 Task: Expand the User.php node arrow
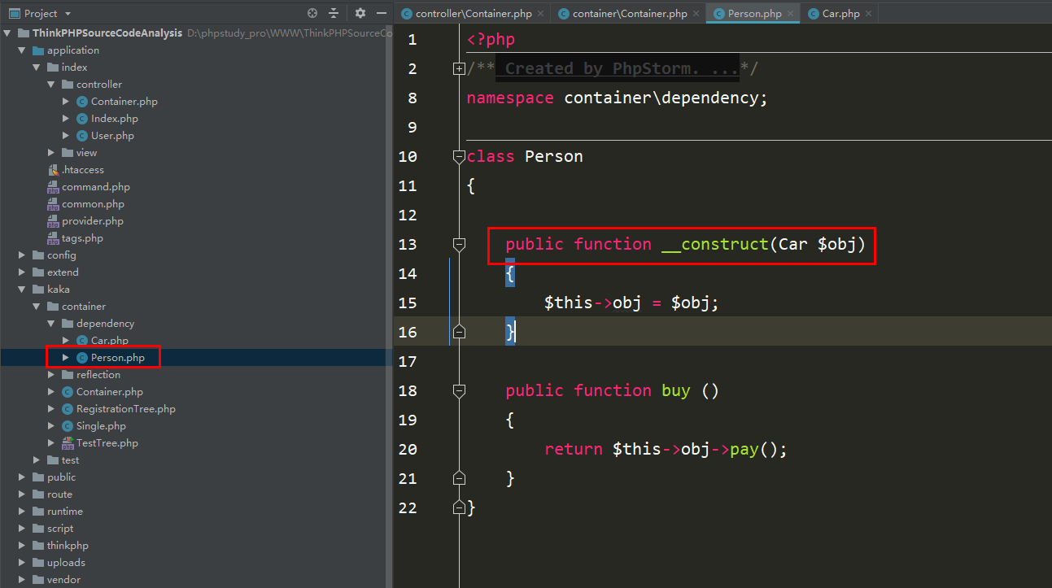point(66,136)
